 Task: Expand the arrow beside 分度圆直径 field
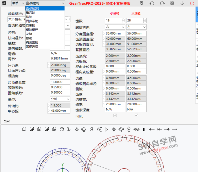click(x=104, y=33)
